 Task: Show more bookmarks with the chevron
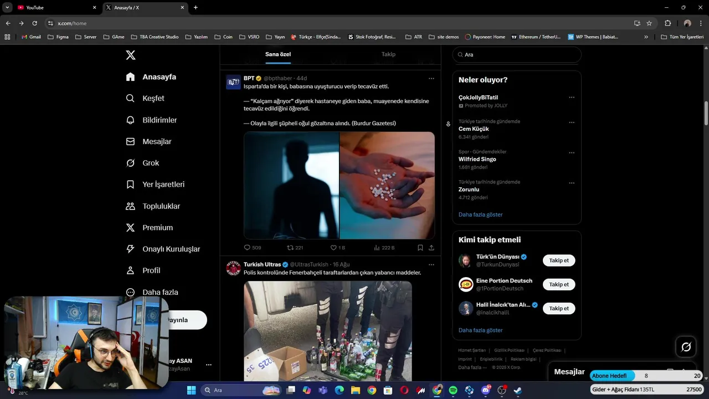coord(646,37)
